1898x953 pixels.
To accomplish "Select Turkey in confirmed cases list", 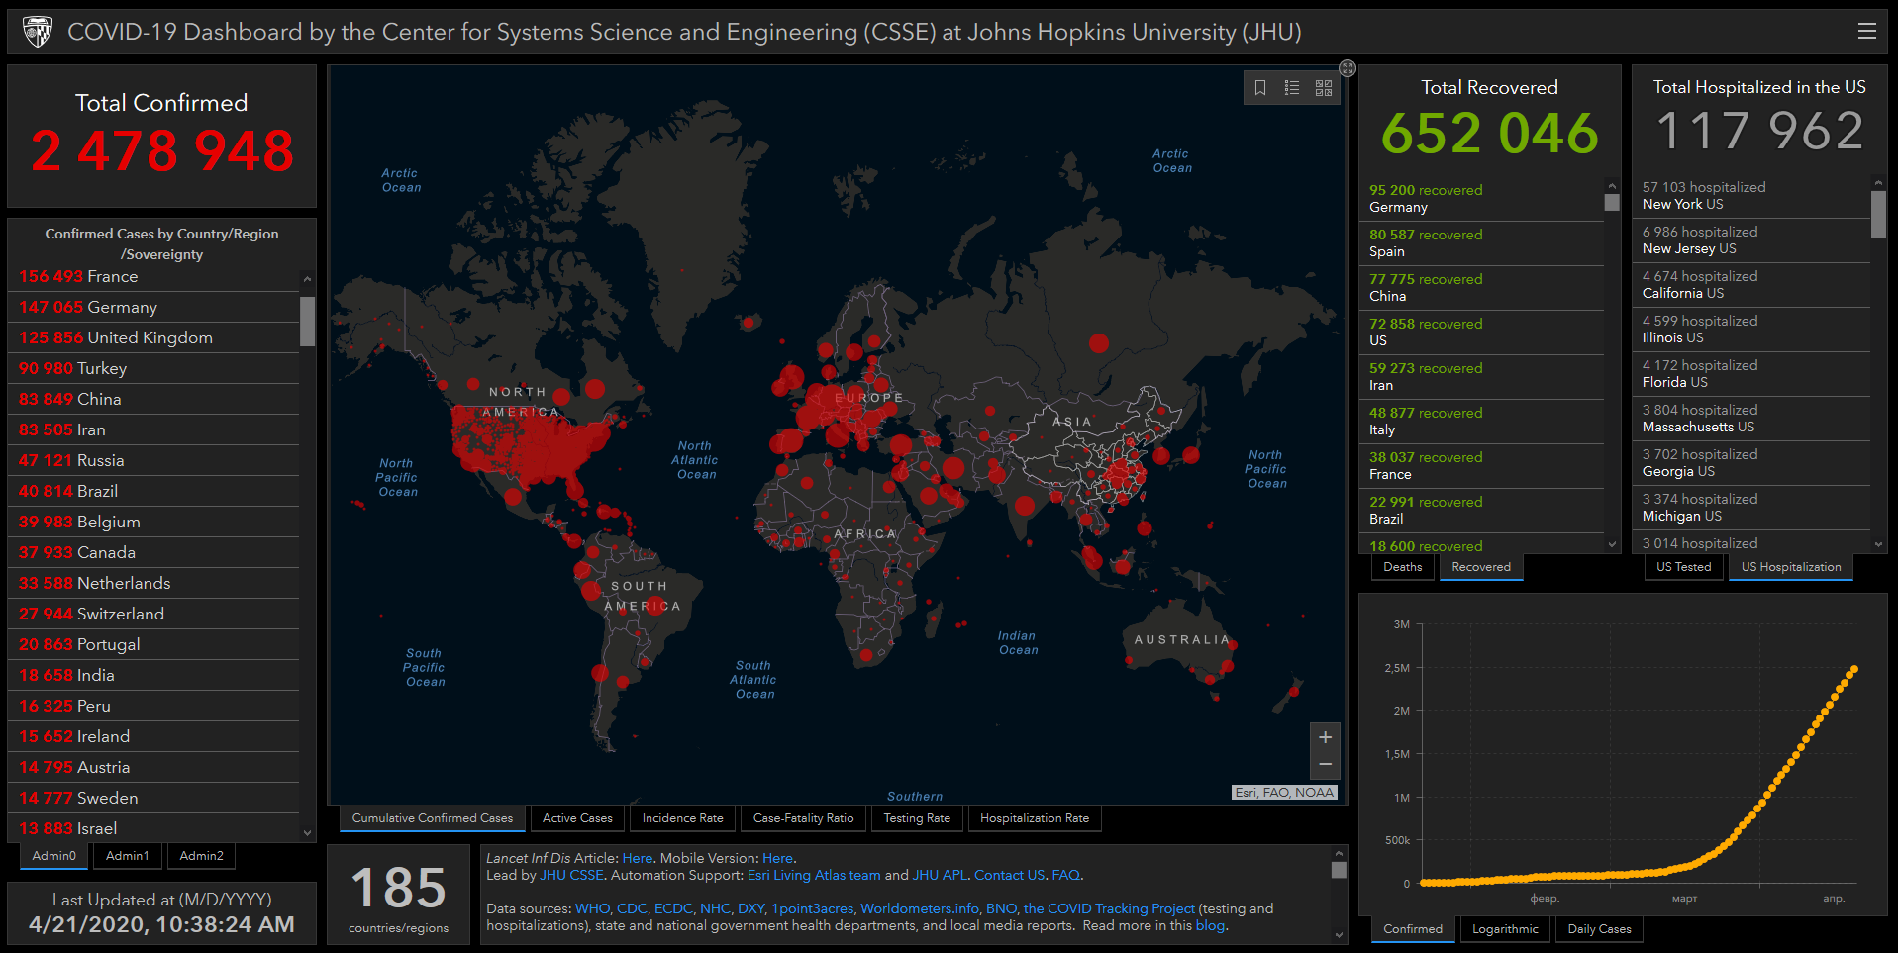I will [102, 368].
